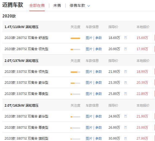Click local price 23.99万

142,127
